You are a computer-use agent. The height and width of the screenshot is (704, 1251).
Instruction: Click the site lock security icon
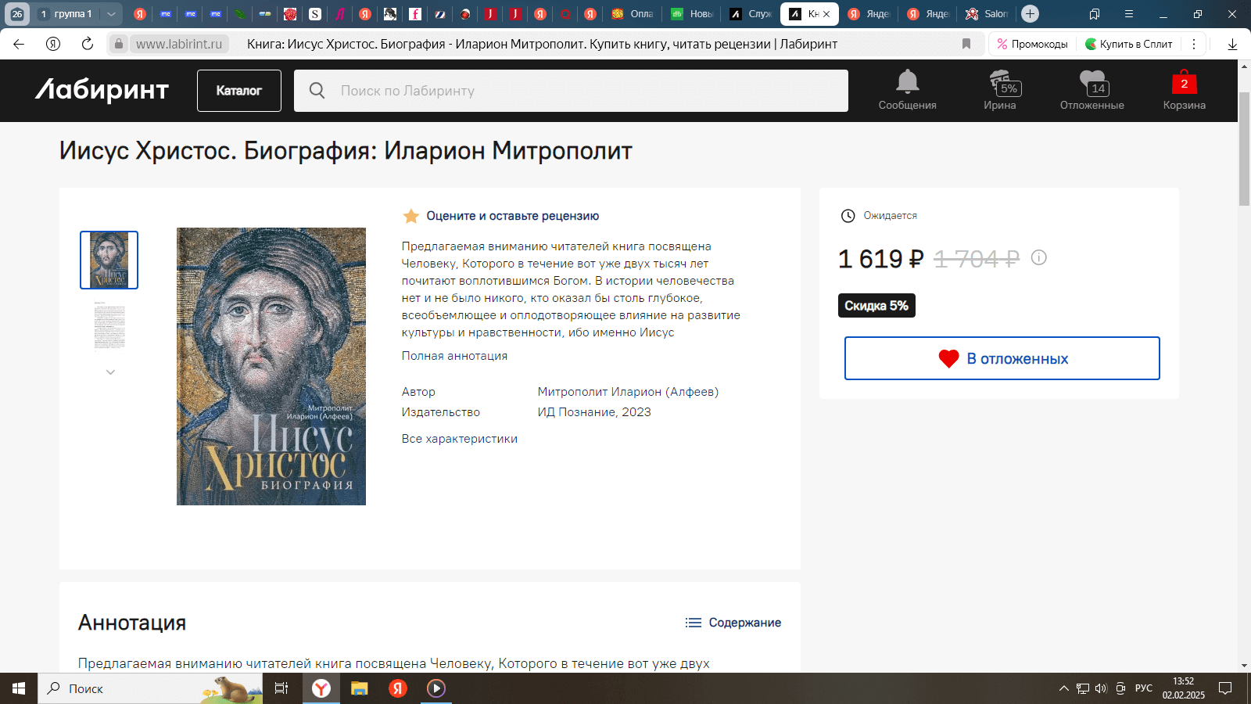pos(118,44)
